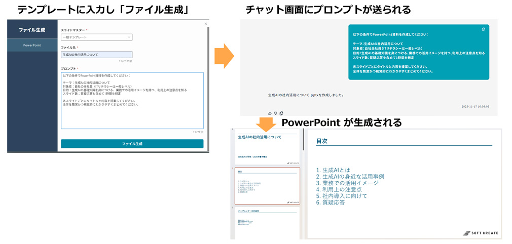Screen dimensions: 512x244
Task: Click the teal prompt message bubble
Action: point(419,52)
